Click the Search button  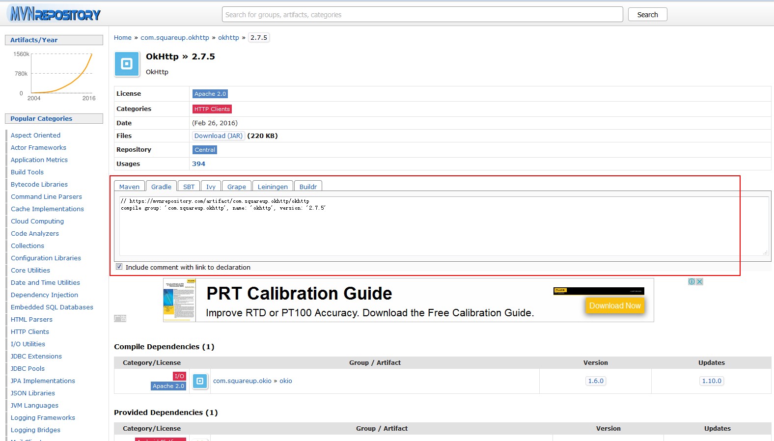point(647,15)
